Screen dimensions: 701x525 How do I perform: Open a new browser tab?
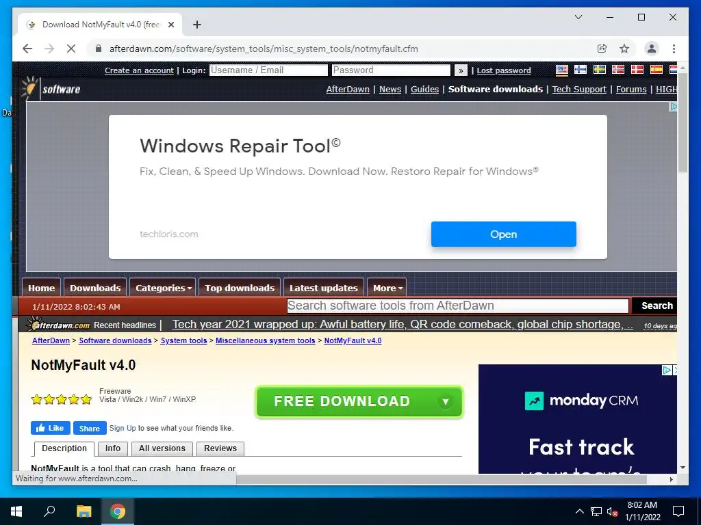196,25
